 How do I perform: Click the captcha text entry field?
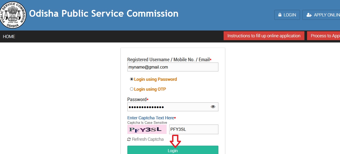(x=194, y=129)
